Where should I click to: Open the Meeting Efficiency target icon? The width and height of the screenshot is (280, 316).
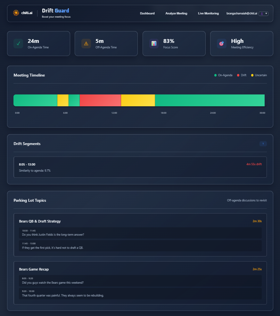[x=221, y=43]
